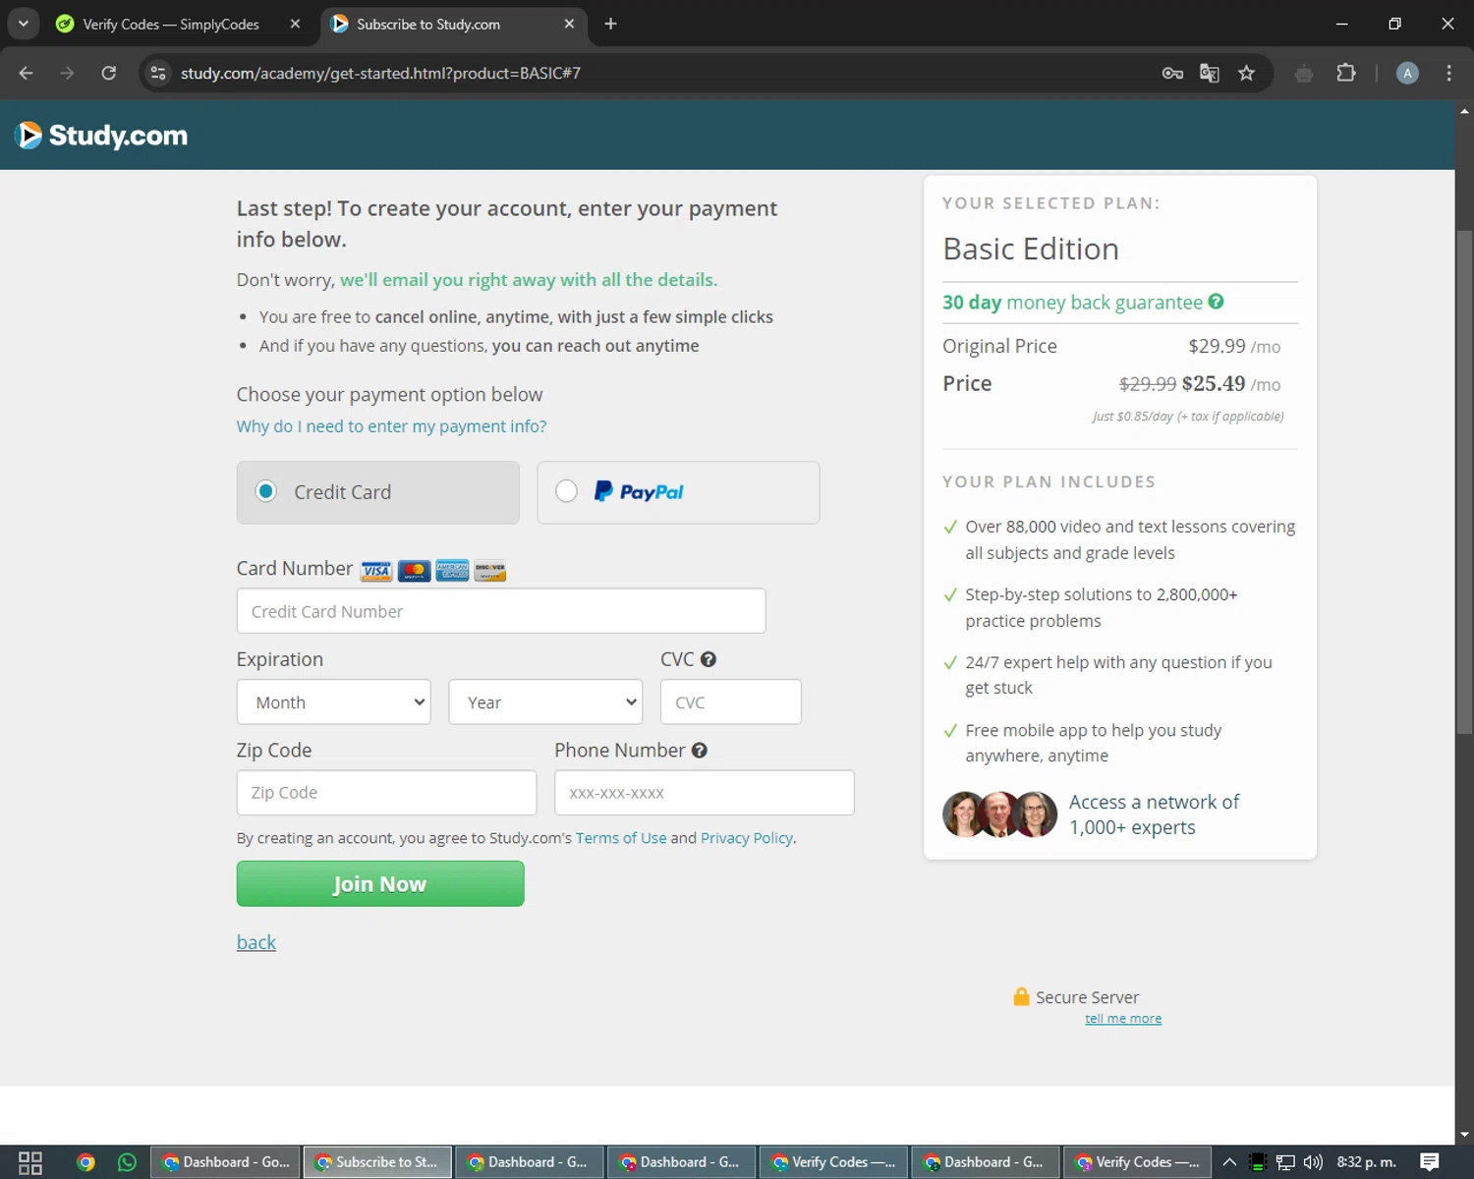Click the Study.com logo
The image size is (1474, 1179).
102,135
